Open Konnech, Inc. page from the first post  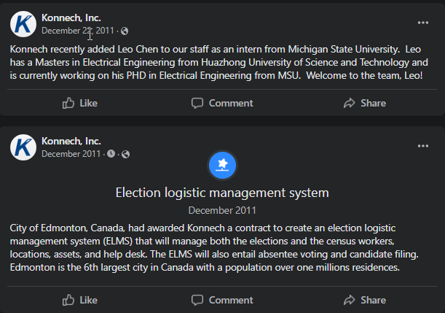click(x=71, y=18)
